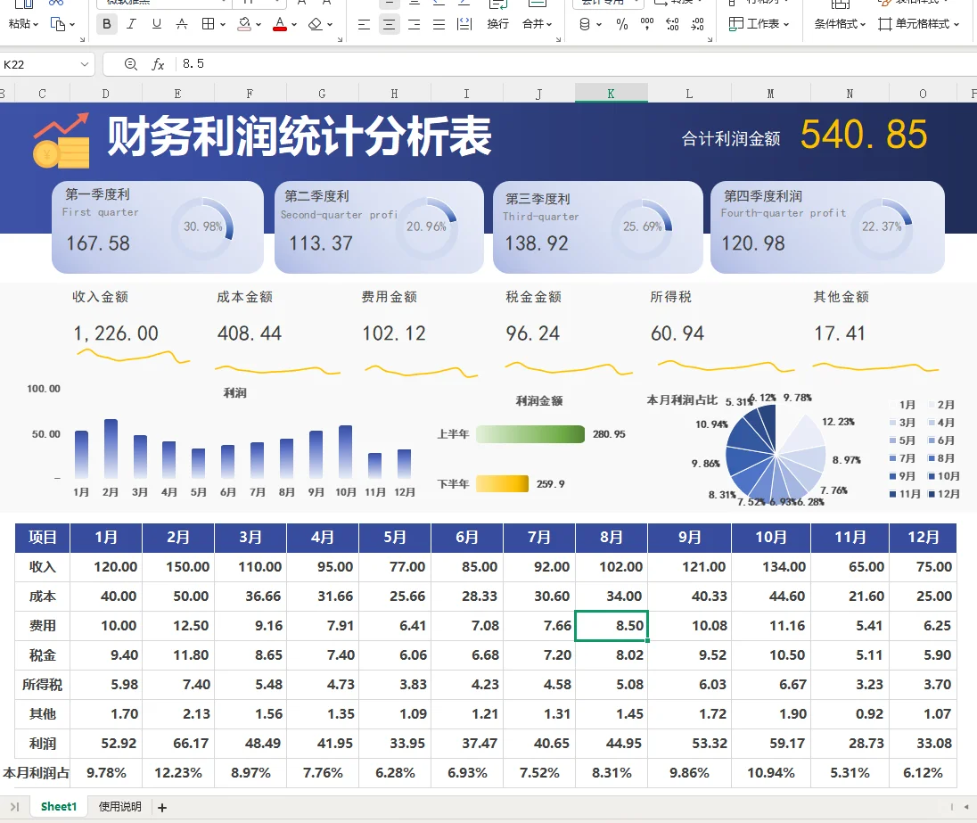Viewport: 977px width, 823px height.
Task: Align text right
Action: [414, 24]
